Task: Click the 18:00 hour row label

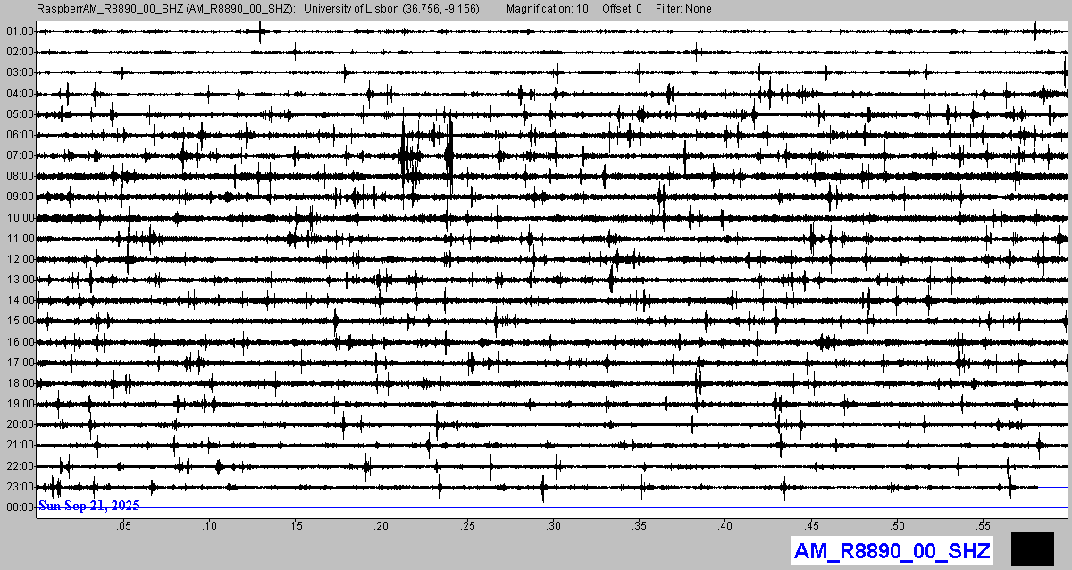Action: (x=20, y=383)
